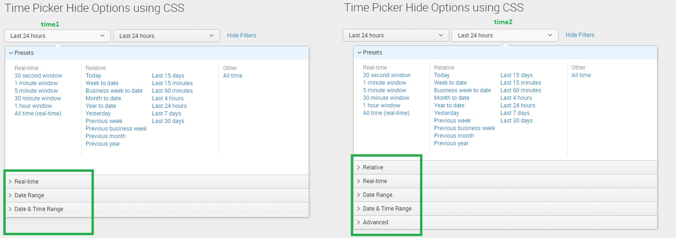Pick All time preset in right picker
This screenshot has height=238, width=676.
point(581,75)
